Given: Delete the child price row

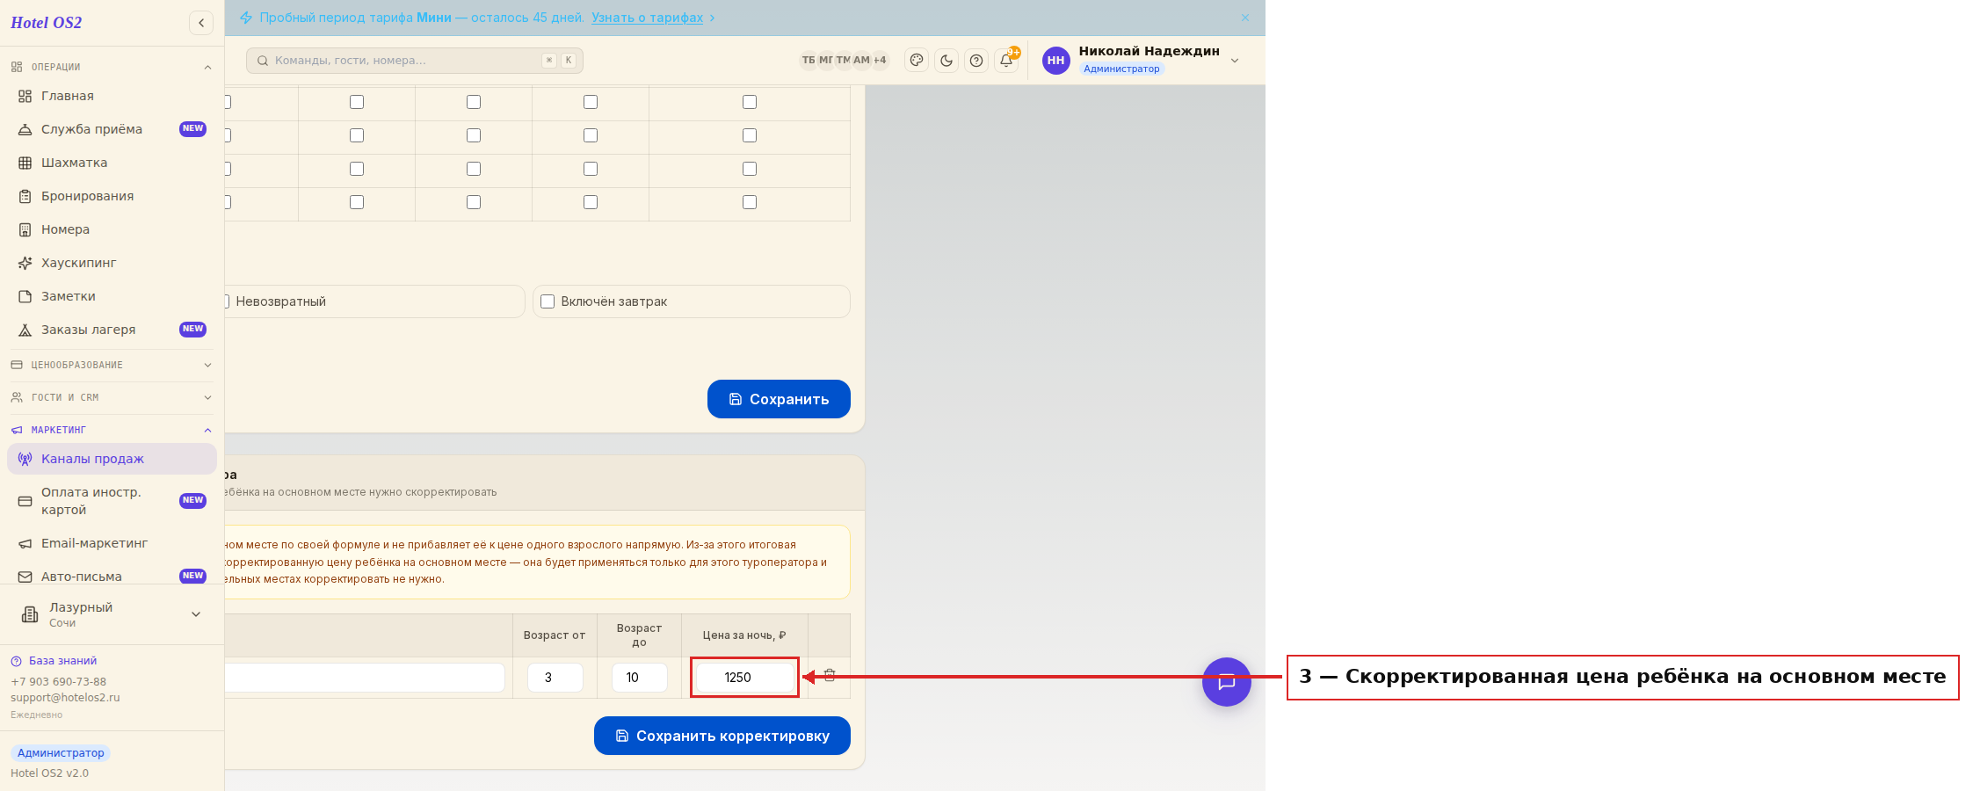Looking at the screenshot, I should (830, 676).
